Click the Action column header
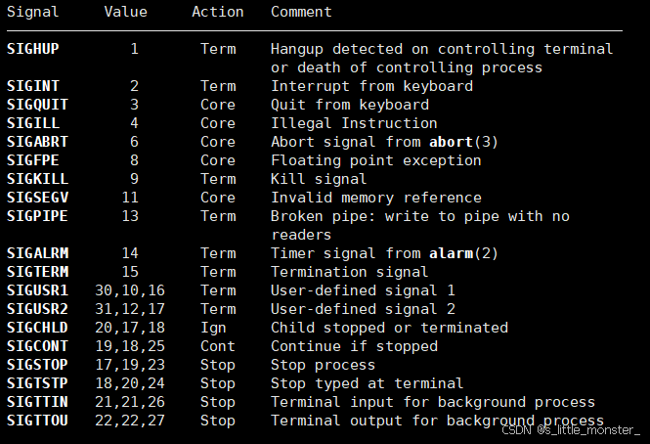The image size is (650, 444). click(218, 12)
